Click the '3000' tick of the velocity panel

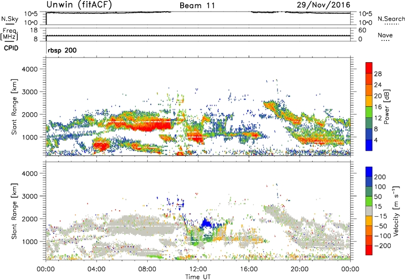(29, 196)
